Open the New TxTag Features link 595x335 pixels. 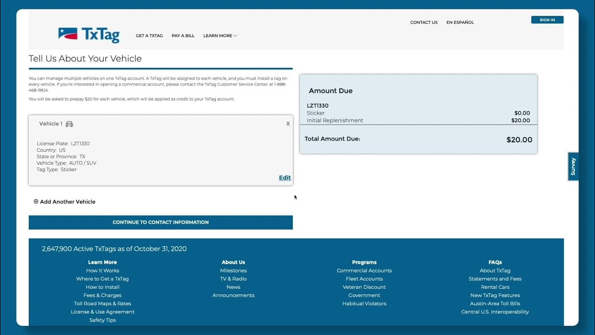pyautogui.click(x=495, y=295)
